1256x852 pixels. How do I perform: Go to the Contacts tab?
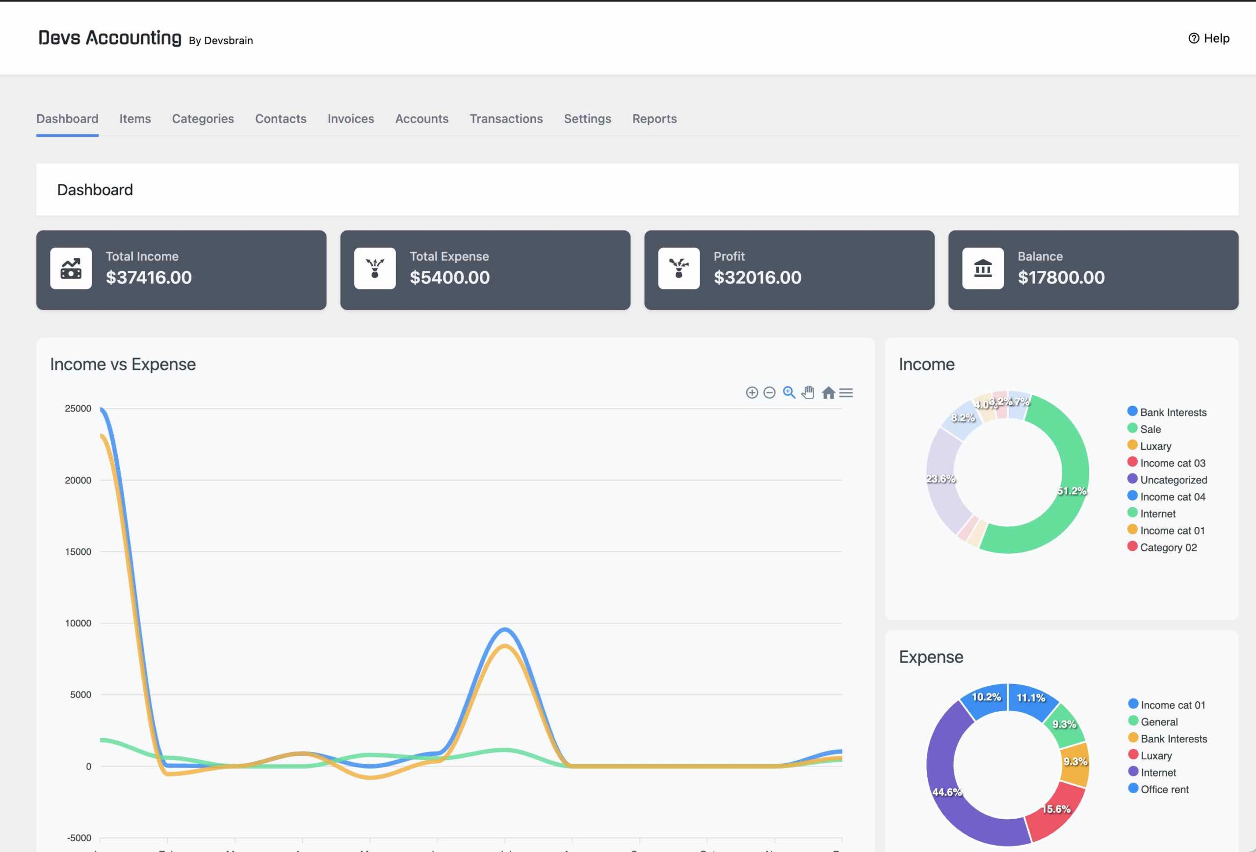point(281,119)
